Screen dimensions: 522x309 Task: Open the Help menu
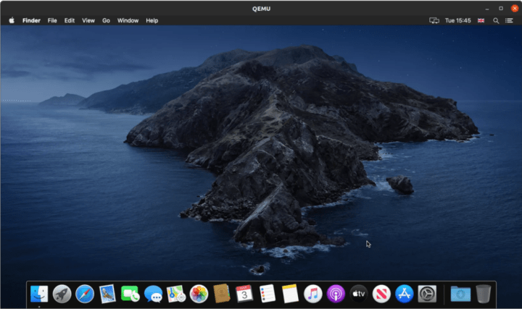[152, 20]
